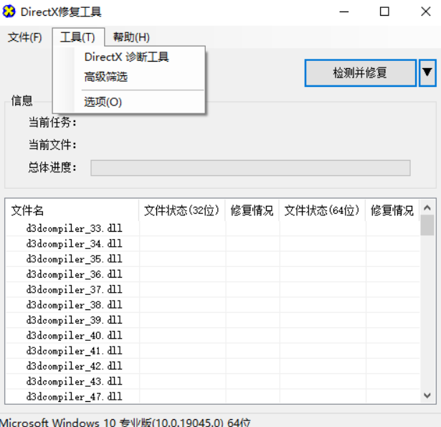
Task: Maximize the DirectX修复工具 window
Action: click(384, 11)
